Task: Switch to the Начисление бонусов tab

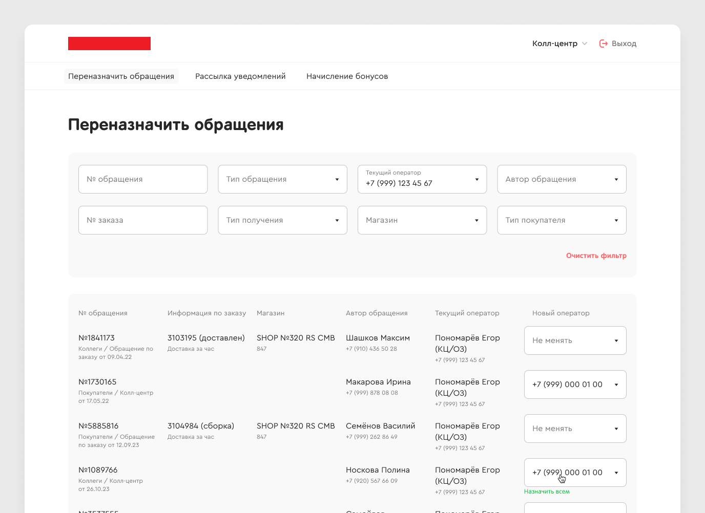Action: (347, 76)
